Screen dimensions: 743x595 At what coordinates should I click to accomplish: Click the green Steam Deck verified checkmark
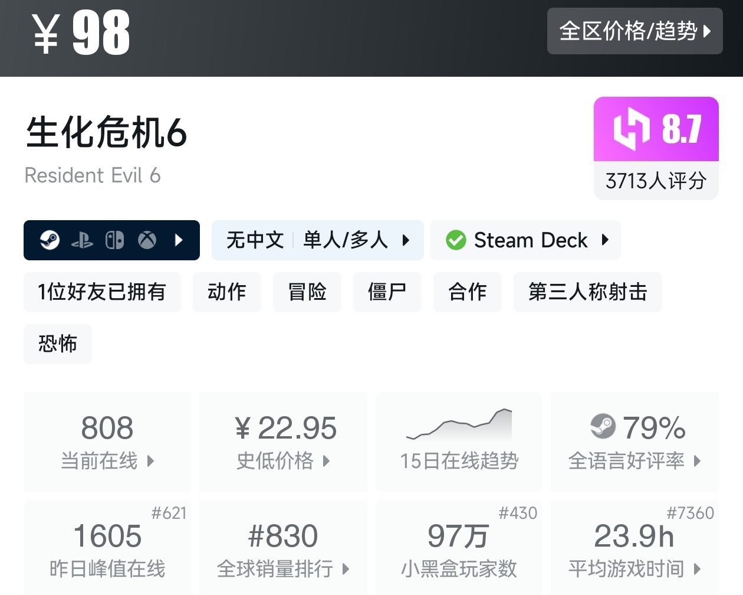coord(456,240)
